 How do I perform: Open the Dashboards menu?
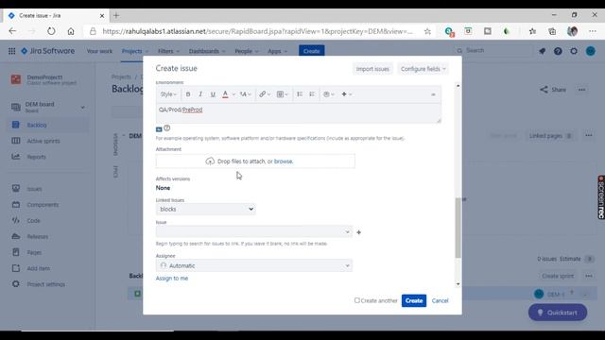(x=207, y=51)
